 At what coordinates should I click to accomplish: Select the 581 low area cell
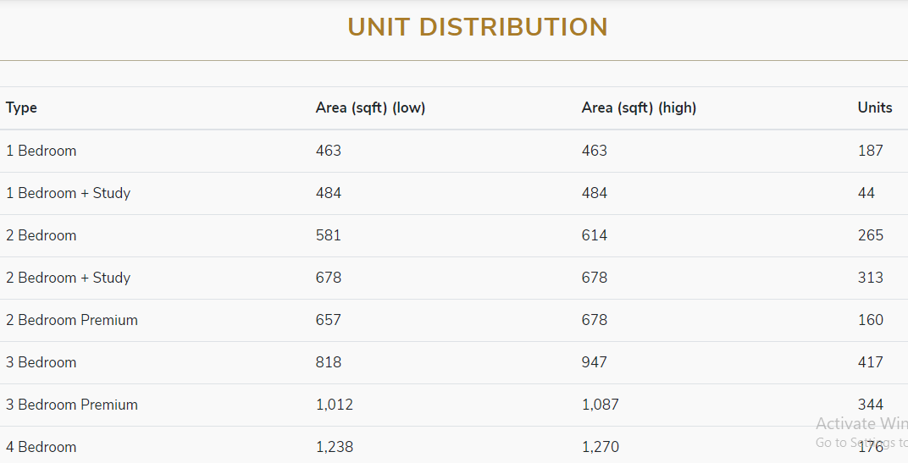click(x=328, y=235)
